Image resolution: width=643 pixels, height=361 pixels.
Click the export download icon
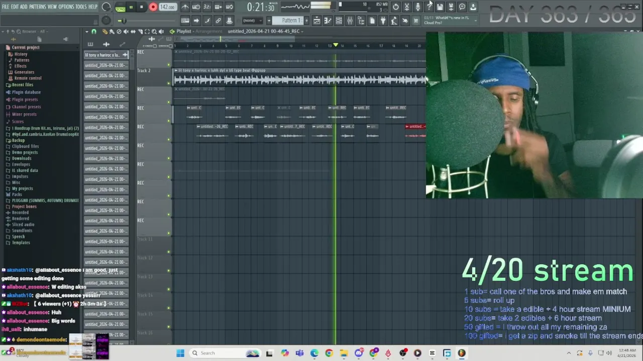coord(473,7)
